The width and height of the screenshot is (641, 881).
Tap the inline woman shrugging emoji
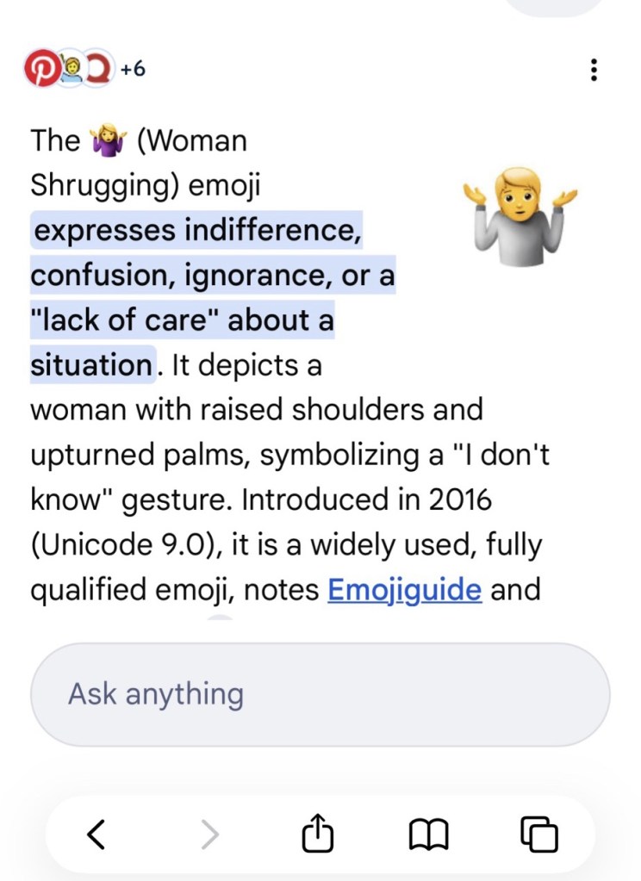109,140
